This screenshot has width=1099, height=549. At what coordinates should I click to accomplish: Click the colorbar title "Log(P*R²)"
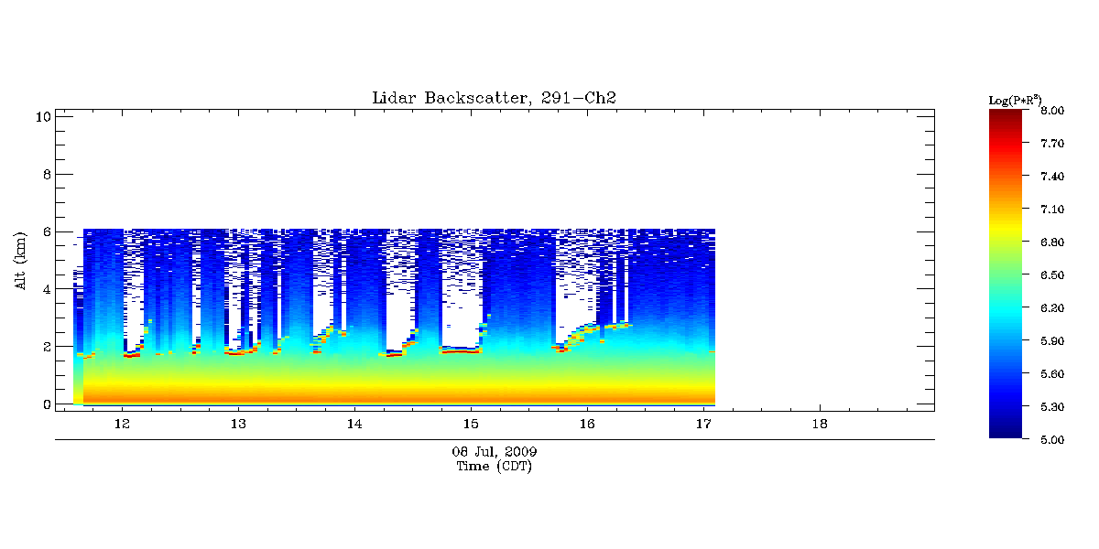1016,99
